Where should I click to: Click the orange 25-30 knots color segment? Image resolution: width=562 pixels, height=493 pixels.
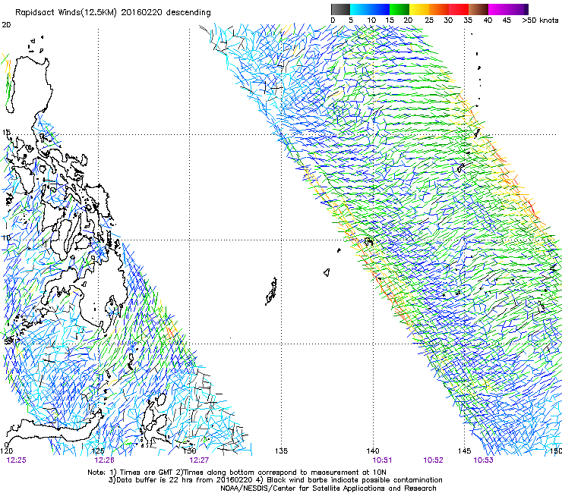[x=439, y=9]
